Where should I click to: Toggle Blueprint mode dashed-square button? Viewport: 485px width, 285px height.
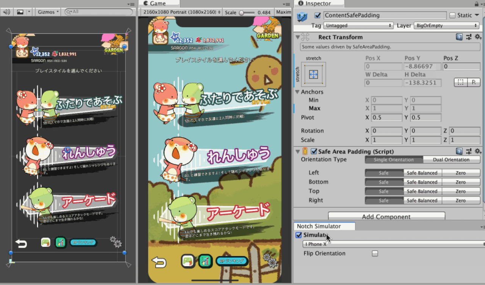coord(460,82)
